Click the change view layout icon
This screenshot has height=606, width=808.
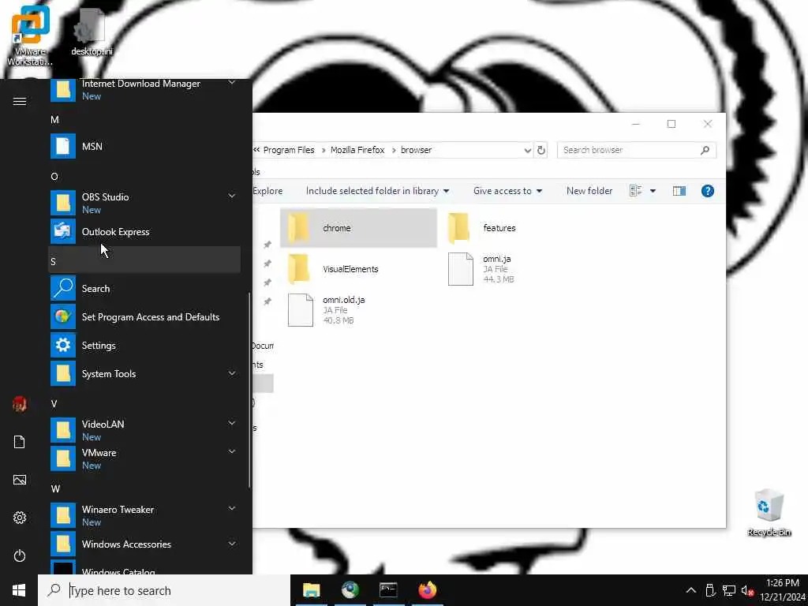(635, 191)
